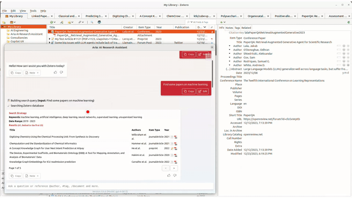Viewport: 352px width, 198px height.
Task: Expand the My Test Article #1121 row
Action: click(x=50, y=39)
